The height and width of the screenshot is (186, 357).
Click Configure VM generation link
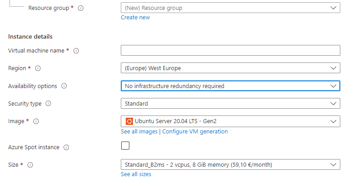pos(195,132)
